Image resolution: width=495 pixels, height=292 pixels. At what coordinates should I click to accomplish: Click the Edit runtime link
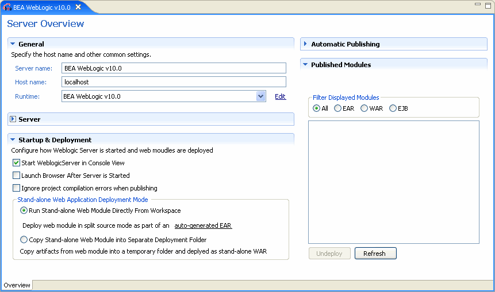click(281, 96)
